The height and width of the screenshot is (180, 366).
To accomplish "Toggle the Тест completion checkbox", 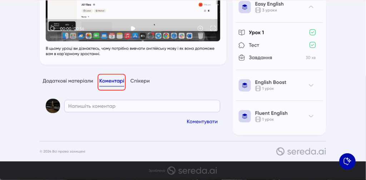I will click(312, 45).
